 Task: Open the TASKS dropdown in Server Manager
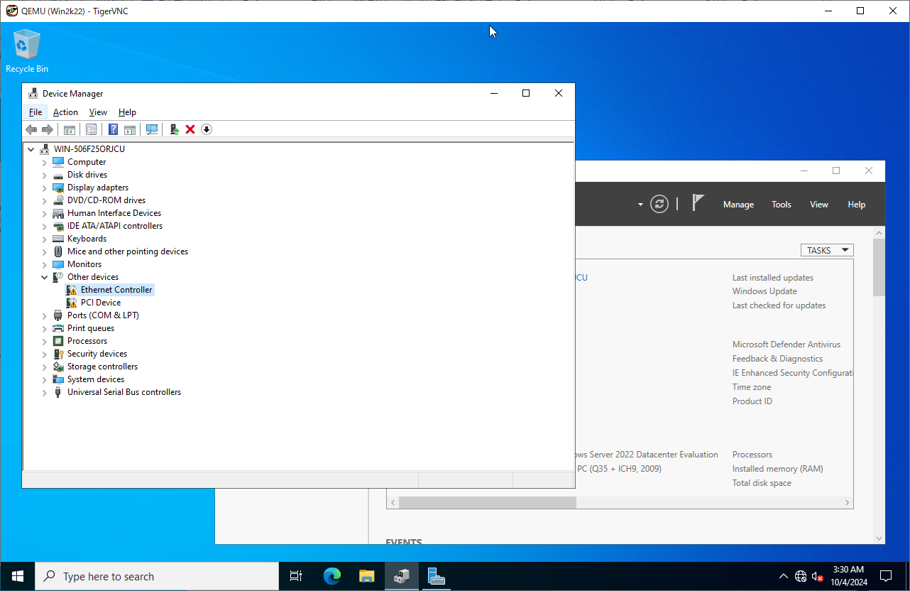[x=827, y=250]
